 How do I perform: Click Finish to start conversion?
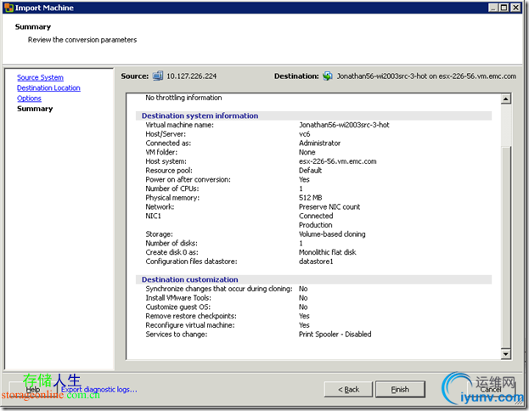click(400, 390)
